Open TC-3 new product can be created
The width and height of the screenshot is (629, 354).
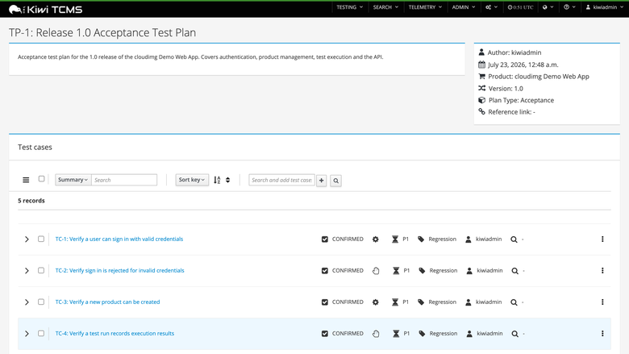point(107,302)
